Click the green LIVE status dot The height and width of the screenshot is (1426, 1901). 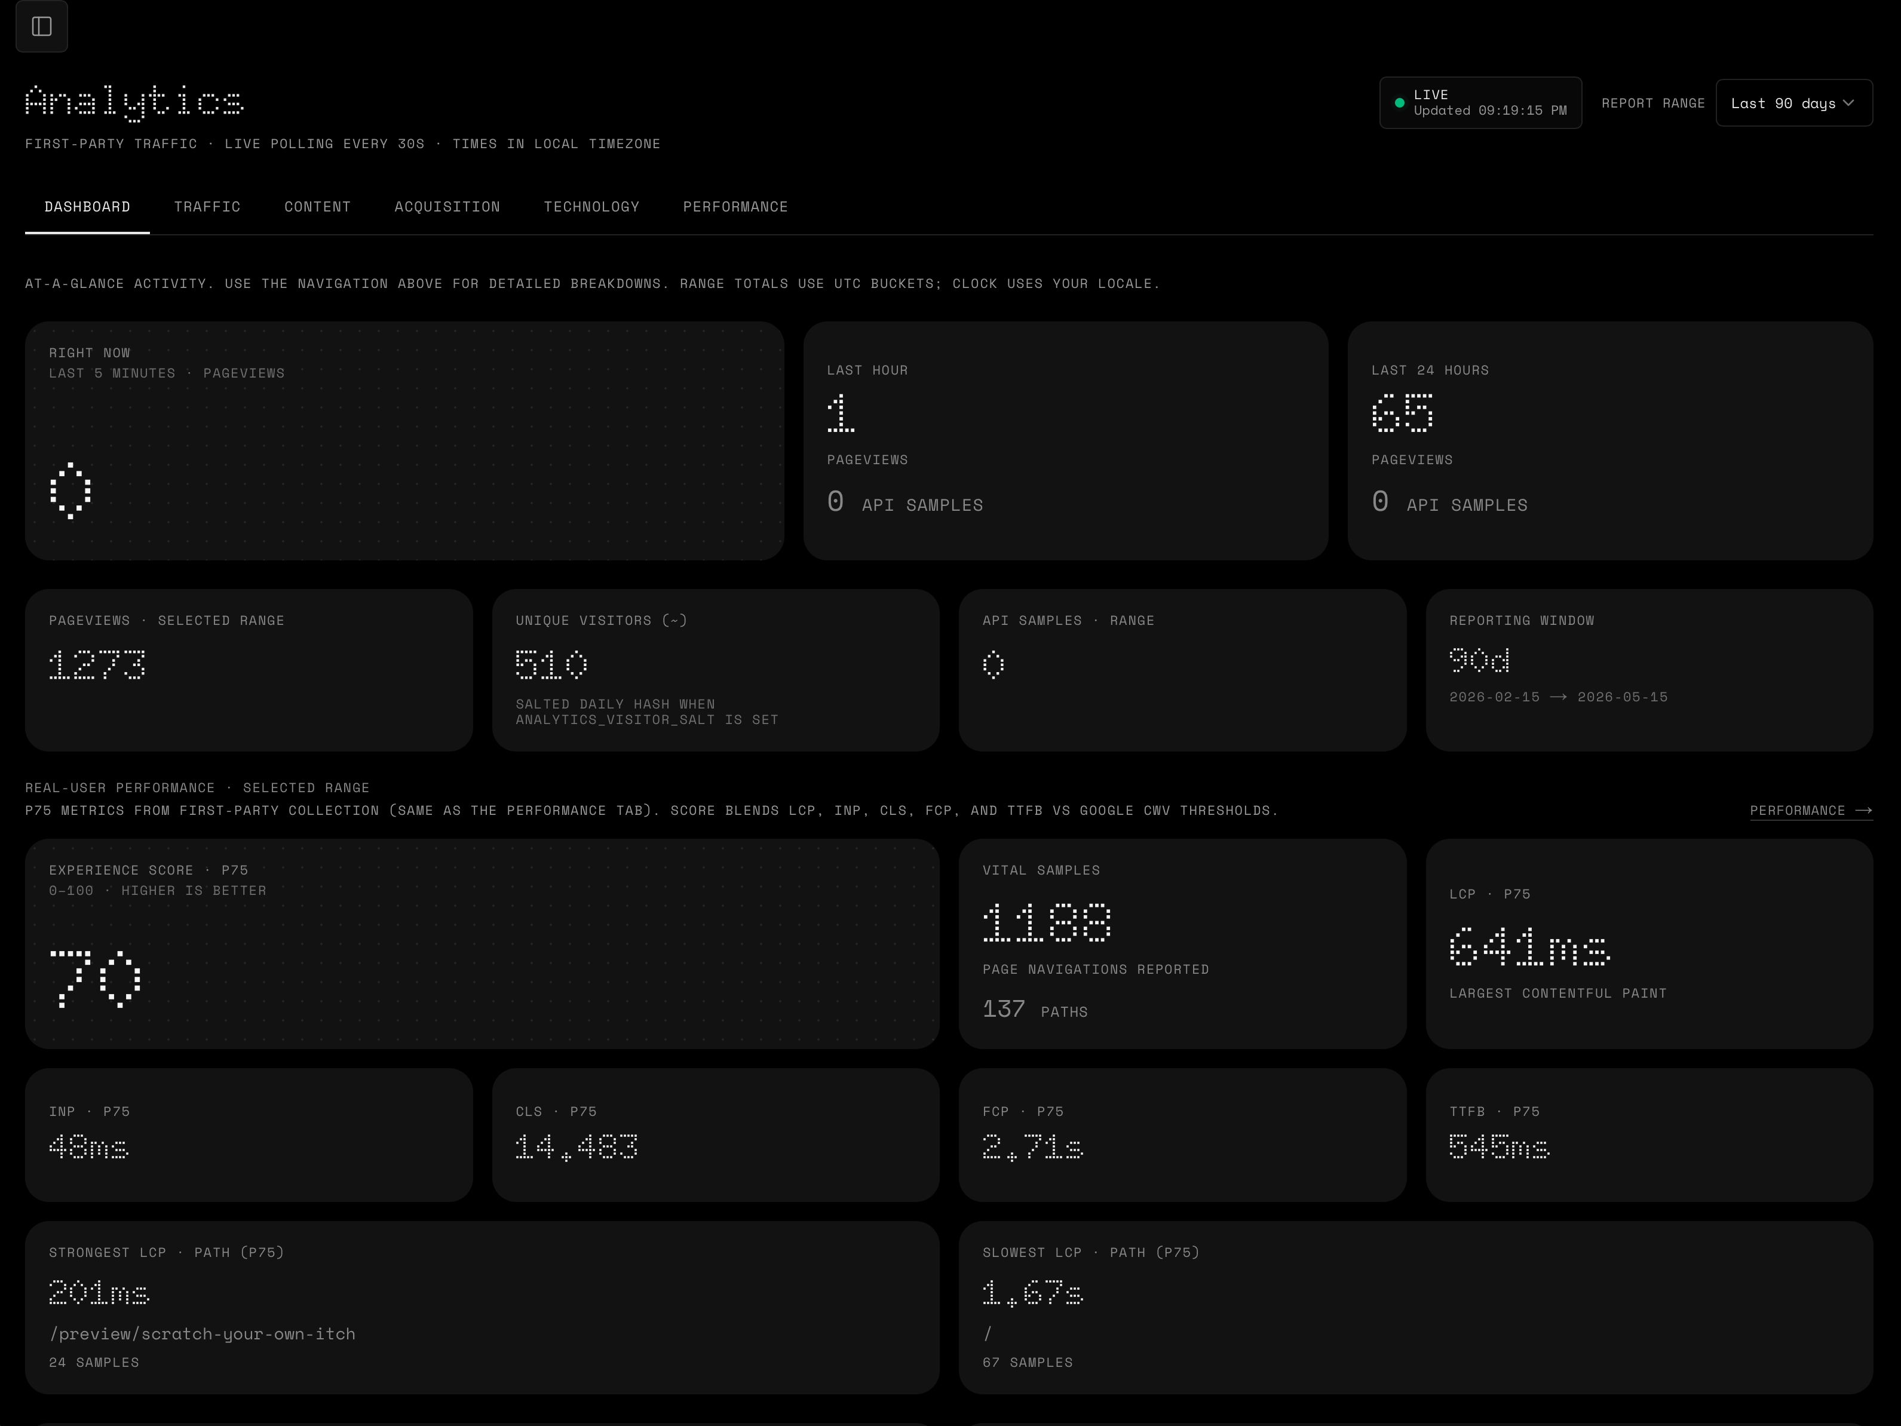click(x=1399, y=103)
